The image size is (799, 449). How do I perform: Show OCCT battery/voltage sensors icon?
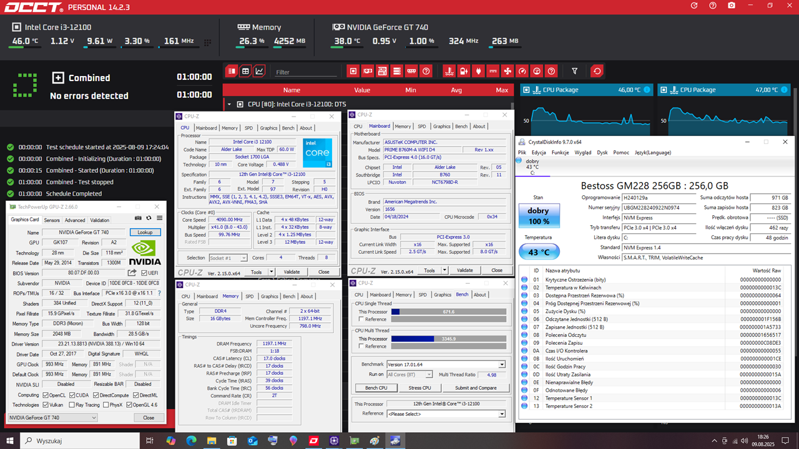click(464, 71)
